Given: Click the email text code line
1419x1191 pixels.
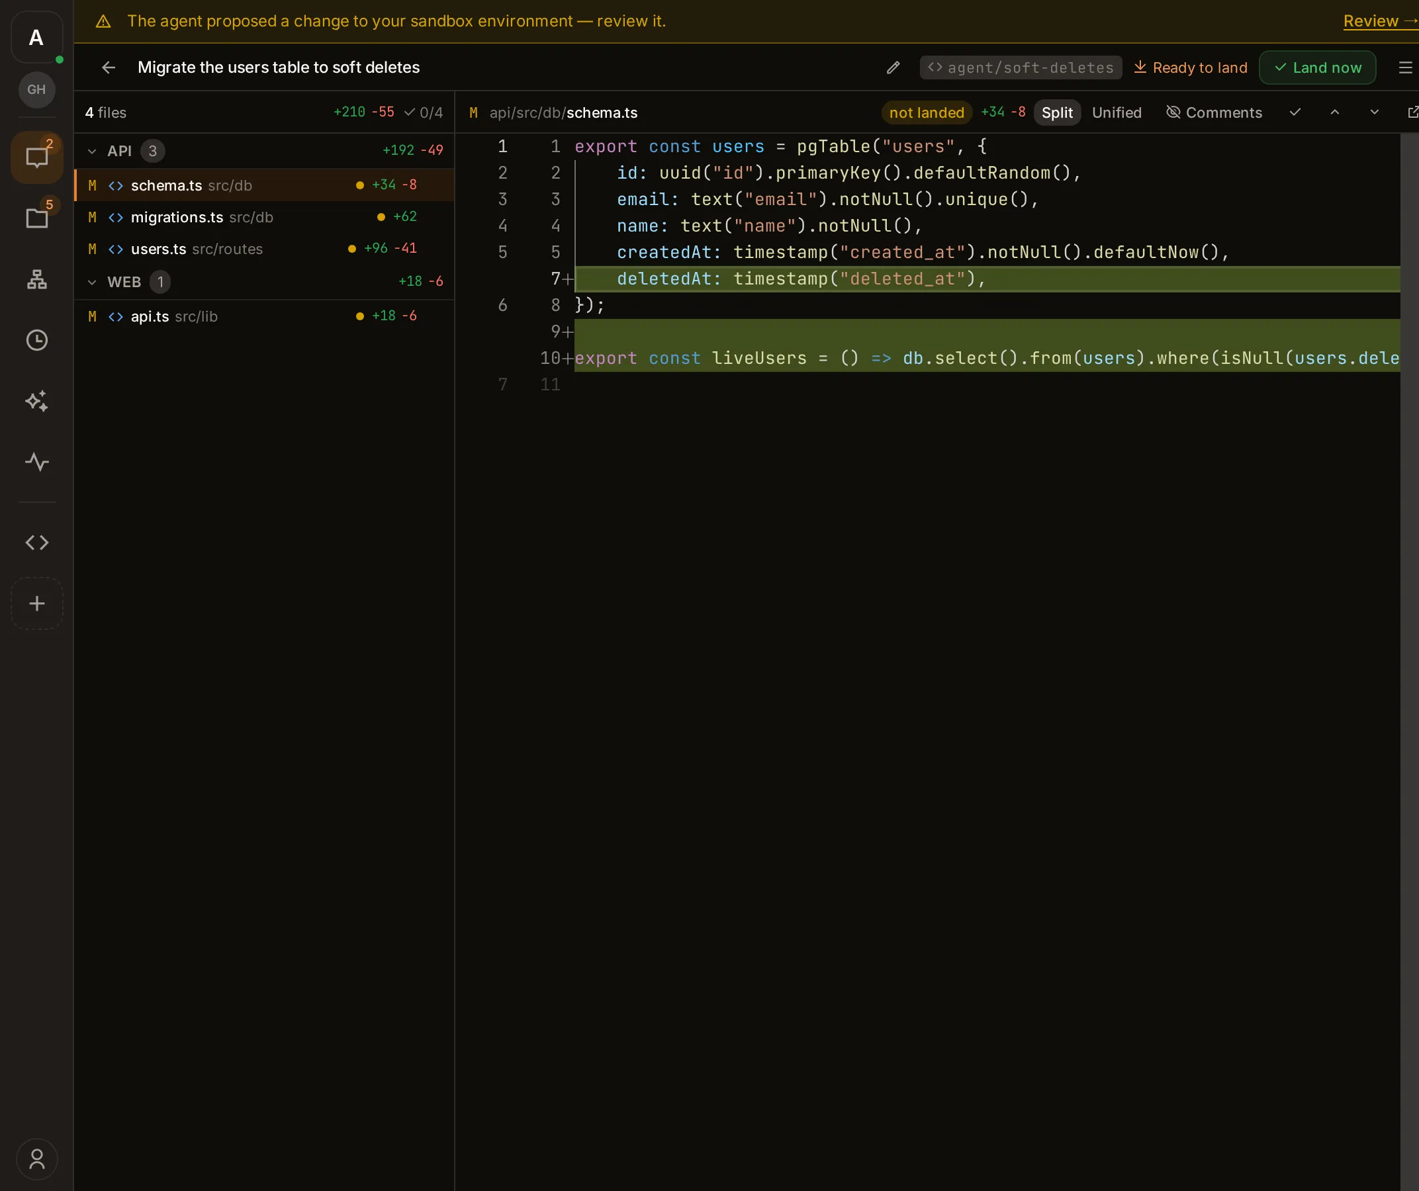Looking at the screenshot, I should [x=827, y=200].
